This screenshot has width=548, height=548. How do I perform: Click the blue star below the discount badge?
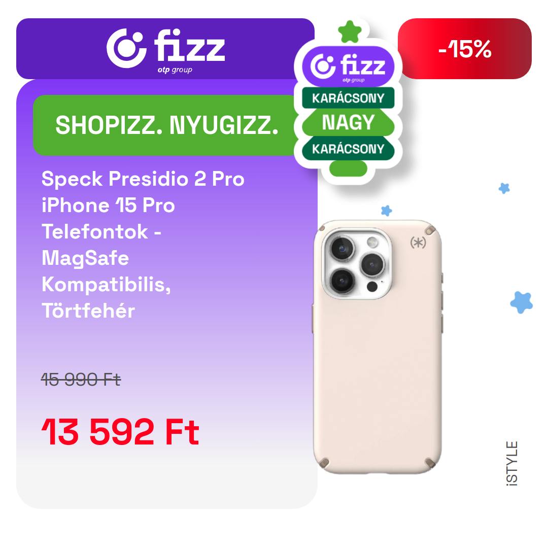(x=504, y=188)
